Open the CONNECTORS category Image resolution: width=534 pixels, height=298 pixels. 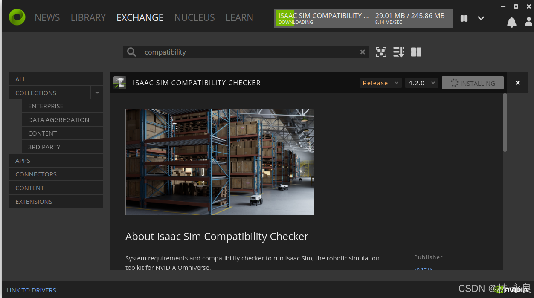[x=56, y=174]
